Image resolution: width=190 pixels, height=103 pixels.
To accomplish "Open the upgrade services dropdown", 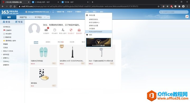I will click(x=79, y=12).
